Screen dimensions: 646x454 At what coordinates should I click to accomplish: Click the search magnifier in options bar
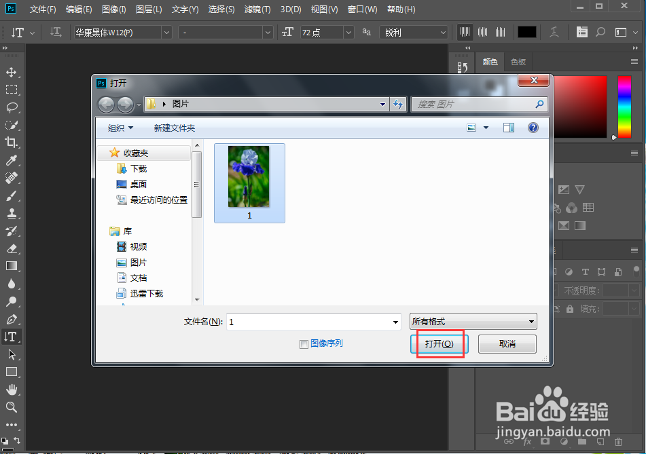[600, 32]
